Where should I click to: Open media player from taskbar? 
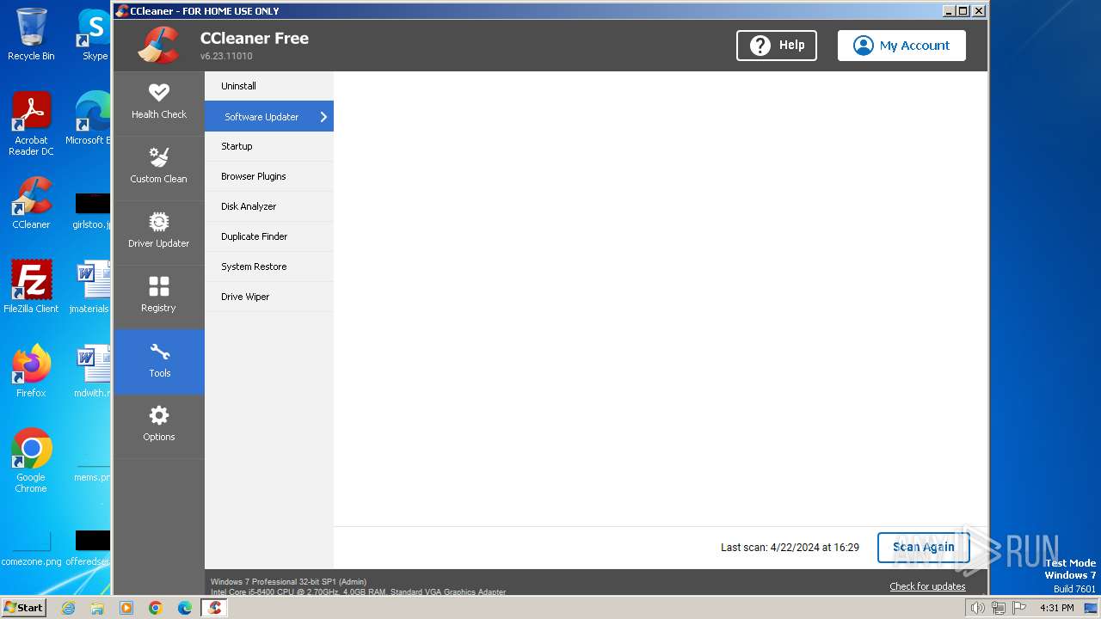point(126,608)
